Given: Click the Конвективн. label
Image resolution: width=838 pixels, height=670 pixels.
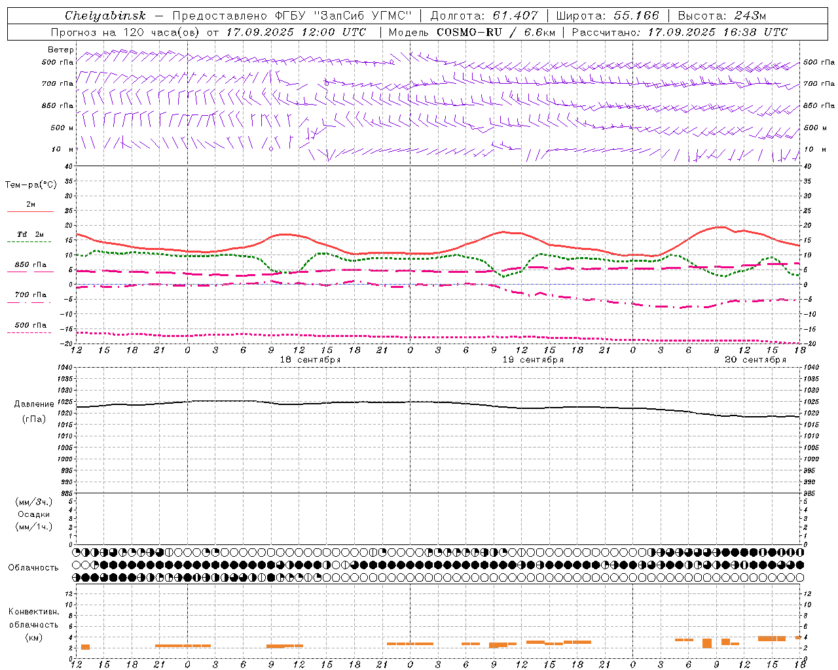Looking at the screenshot, I should click(34, 612).
